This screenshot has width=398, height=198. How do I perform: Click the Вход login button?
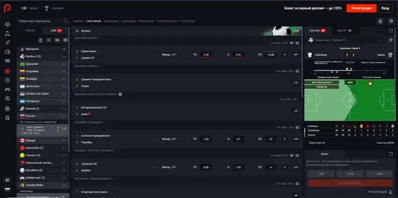click(x=385, y=8)
